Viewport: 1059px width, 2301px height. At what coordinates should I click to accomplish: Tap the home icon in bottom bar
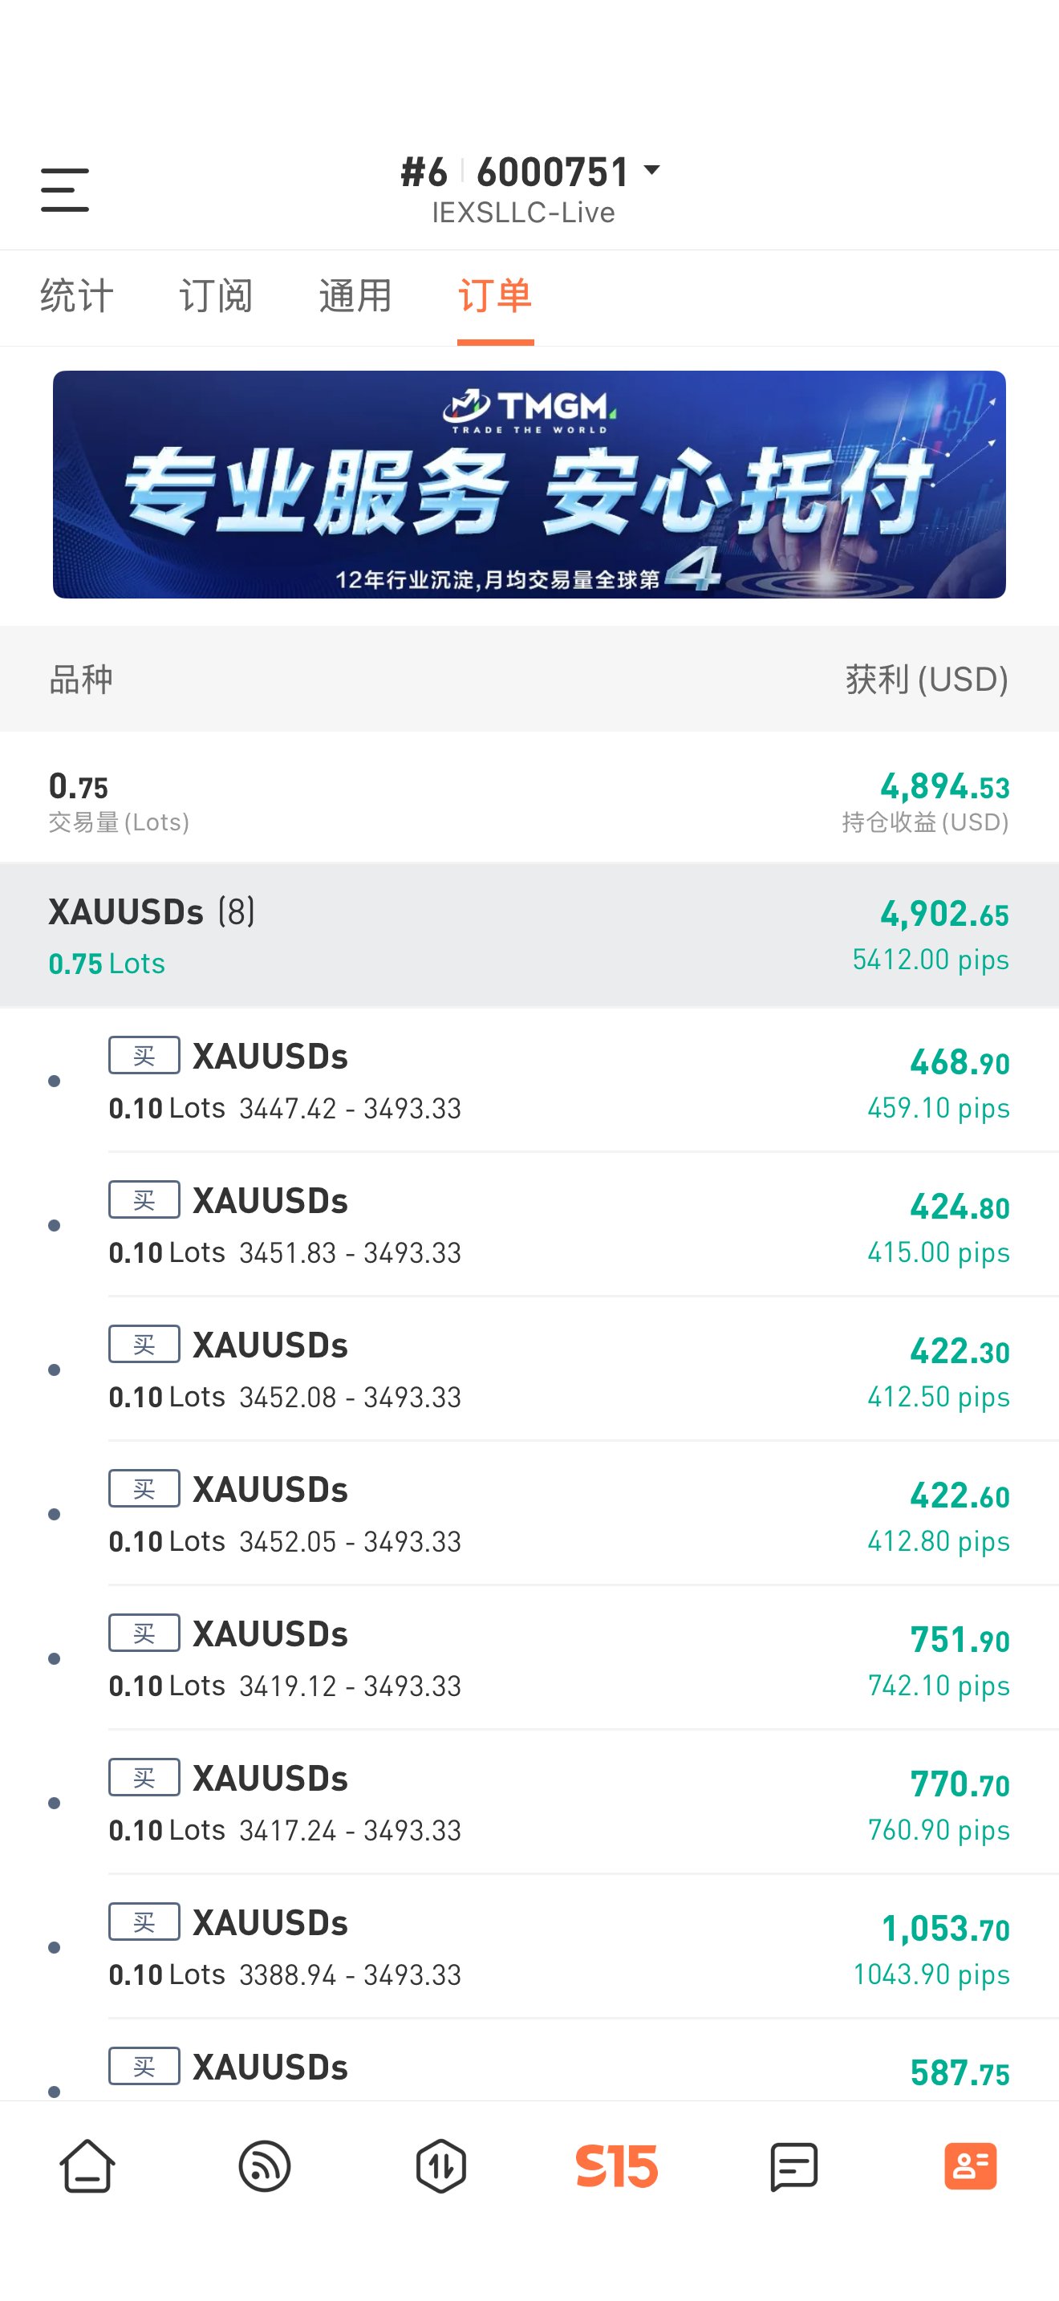(87, 2165)
